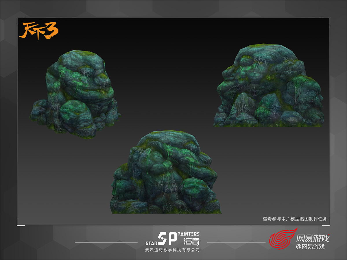The width and height of the screenshot is (347, 260).
Task: Click the orange 天下3 game logo
Action: tap(38, 30)
